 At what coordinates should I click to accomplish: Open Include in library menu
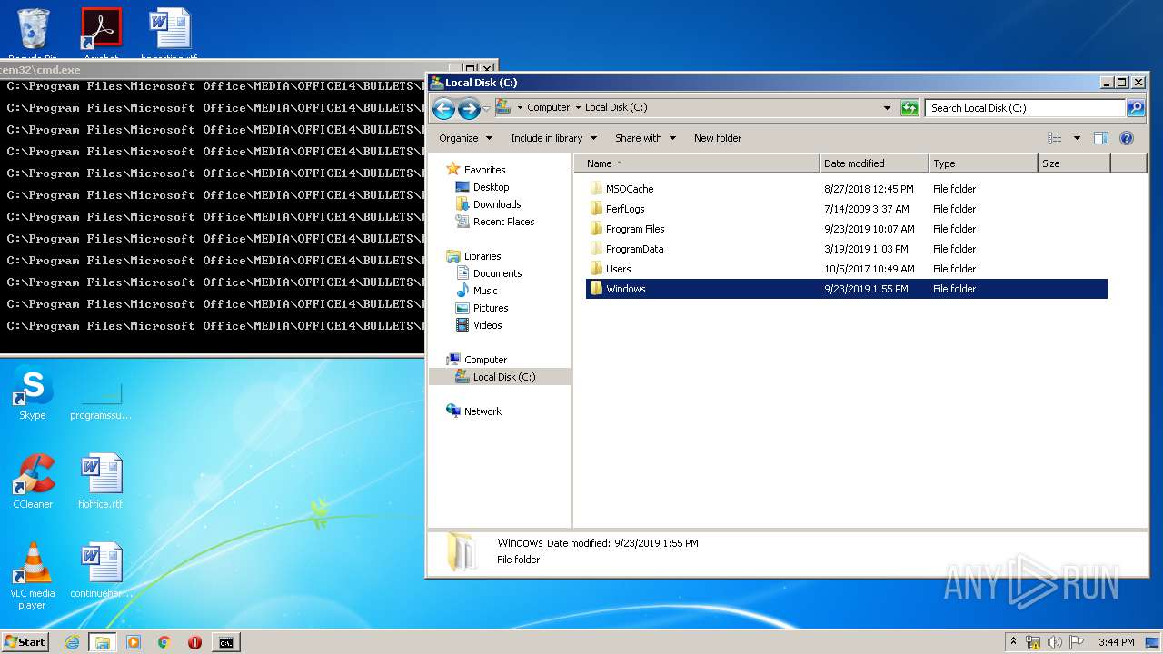[553, 138]
